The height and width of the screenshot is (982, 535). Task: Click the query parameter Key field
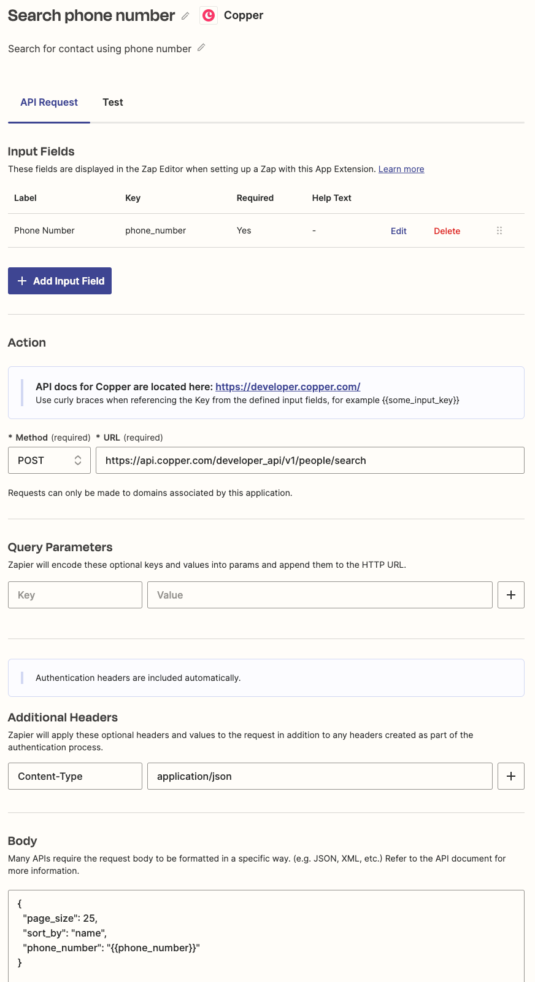(x=75, y=595)
